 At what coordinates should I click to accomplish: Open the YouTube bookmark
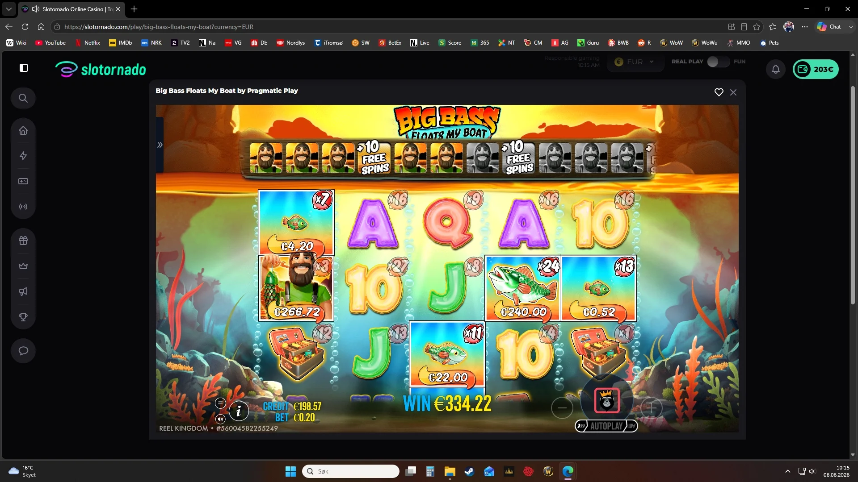(50, 43)
